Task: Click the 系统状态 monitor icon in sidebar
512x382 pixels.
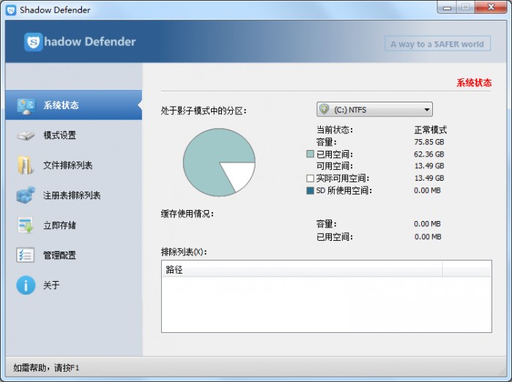Action: tap(26, 107)
